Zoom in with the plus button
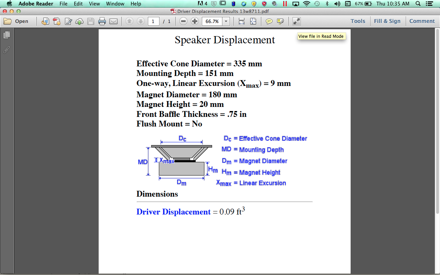The image size is (440, 275). [x=195, y=21]
